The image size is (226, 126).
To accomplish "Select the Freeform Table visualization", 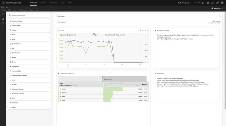I will coord(29,21).
